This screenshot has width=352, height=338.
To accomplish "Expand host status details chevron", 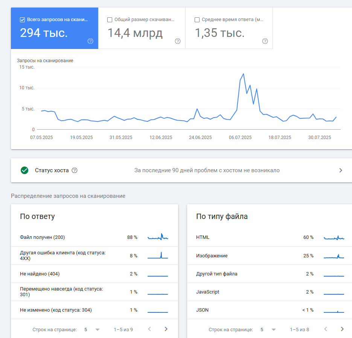I will pos(341,170).
